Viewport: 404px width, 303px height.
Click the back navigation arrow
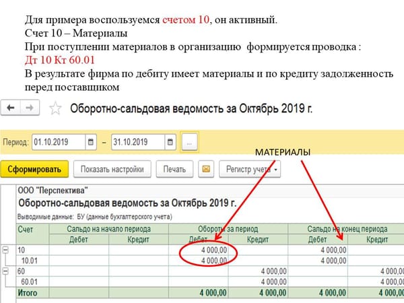click(11, 108)
